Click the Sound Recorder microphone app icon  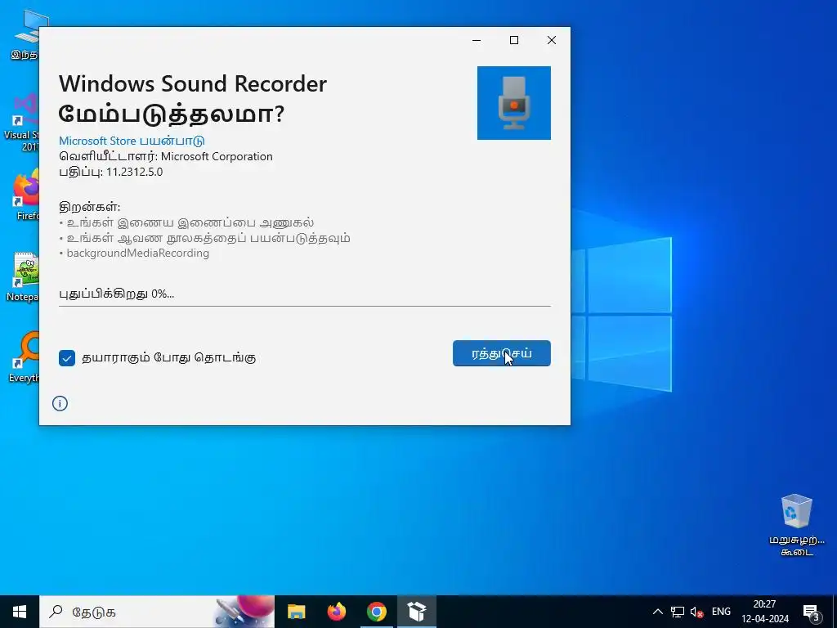click(x=513, y=103)
